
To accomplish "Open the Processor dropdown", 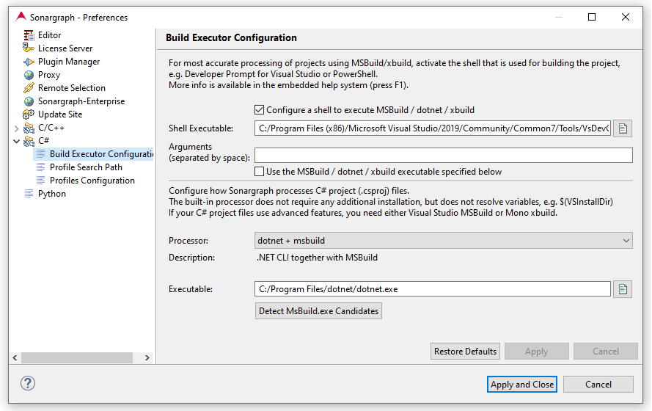I will [x=443, y=241].
